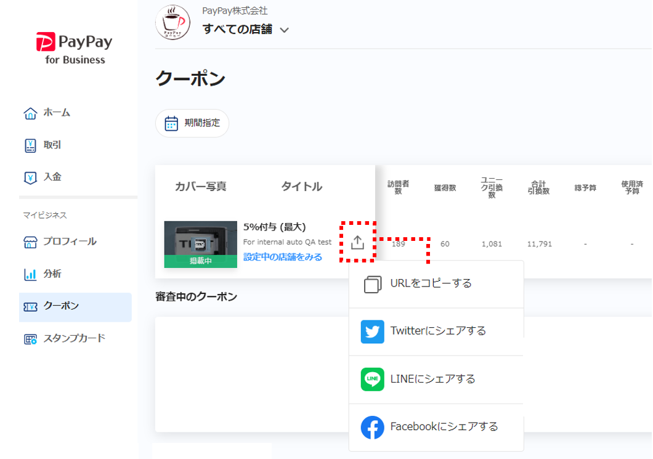This screenshot has height=459, width=653.
Task: Click the スタンプカード card icon
Action: (x=30, y=339)
